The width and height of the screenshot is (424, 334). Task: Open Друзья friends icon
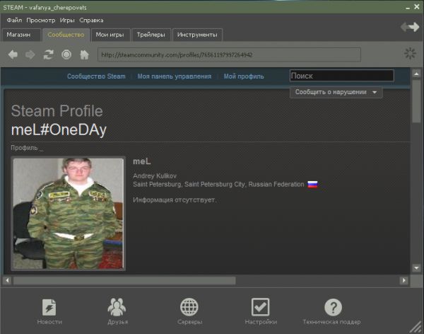pos(117,307)
